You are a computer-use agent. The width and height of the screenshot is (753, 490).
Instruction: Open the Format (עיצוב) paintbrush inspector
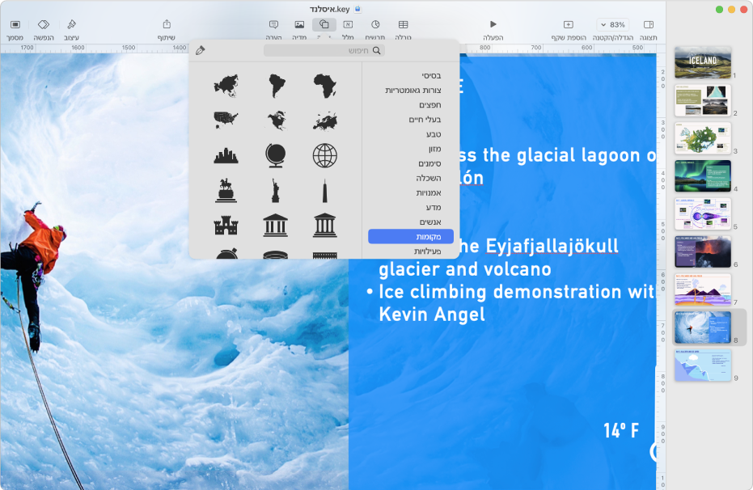point(71,24)
